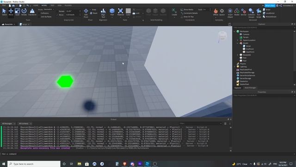Select StartPoint in Explorer tree

(250, 52)
